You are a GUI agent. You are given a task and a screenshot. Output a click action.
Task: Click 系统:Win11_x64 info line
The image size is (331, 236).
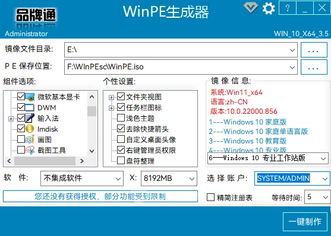(237, 93)
